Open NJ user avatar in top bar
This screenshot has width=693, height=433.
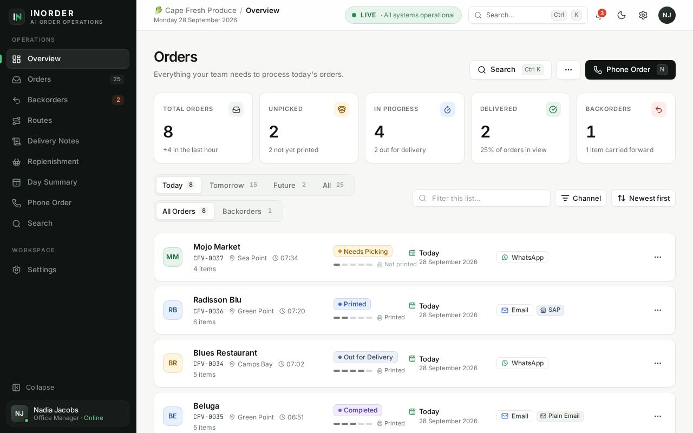tap(667, 15)
